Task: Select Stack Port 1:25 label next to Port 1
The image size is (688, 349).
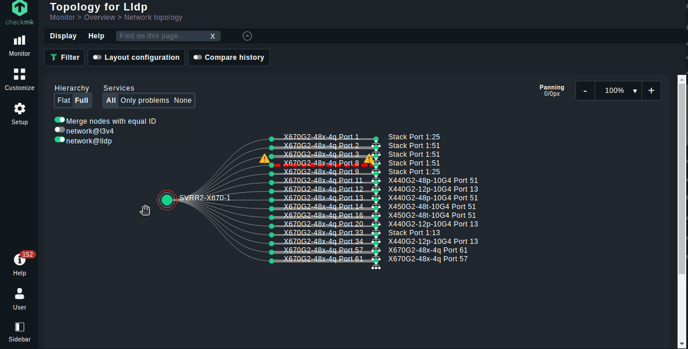Action: click(414, 137)
